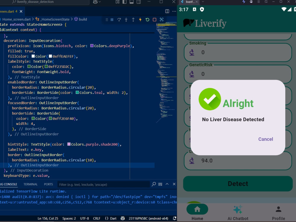Viewport: 296px width, 222px height.
Task: Tap the Home navigation tab
Action: 197,212
